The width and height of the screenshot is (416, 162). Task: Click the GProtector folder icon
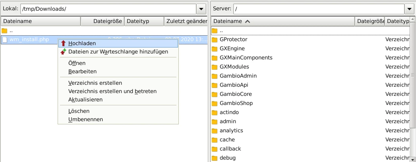215,40
